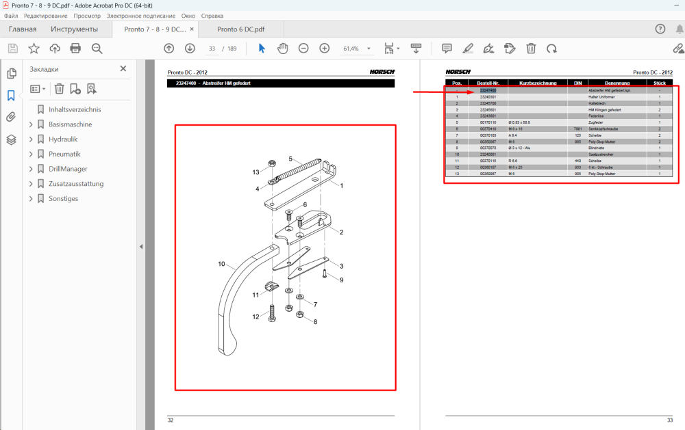685x430 pixels.
Task: Click the upload to cloud icon
Action: point(55,49)
